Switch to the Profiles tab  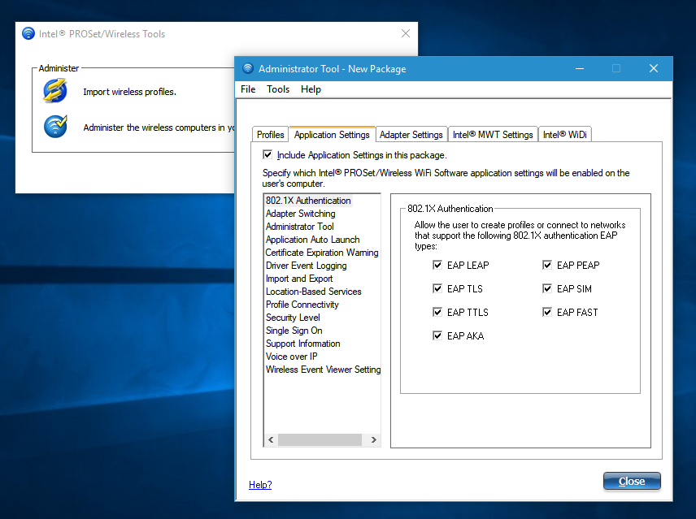coord(270,135)
